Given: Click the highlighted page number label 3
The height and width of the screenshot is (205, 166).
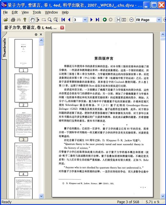Looking at the screenshot, I should 24,139.
